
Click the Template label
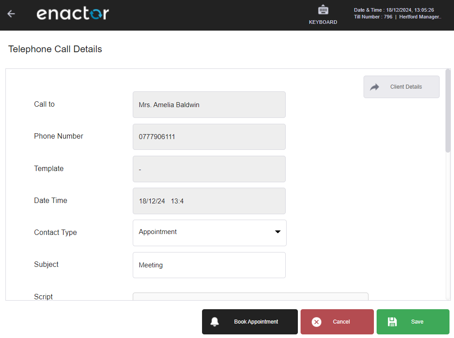[x=49, y=169]
